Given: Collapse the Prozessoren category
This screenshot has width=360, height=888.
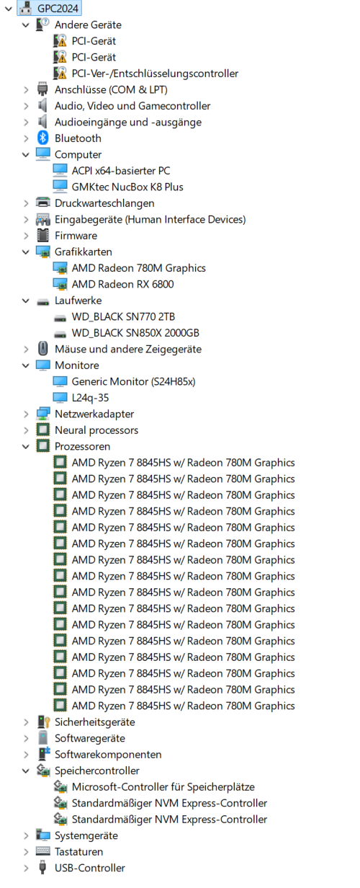Looking at the screenshot, I should pos(26,446).
